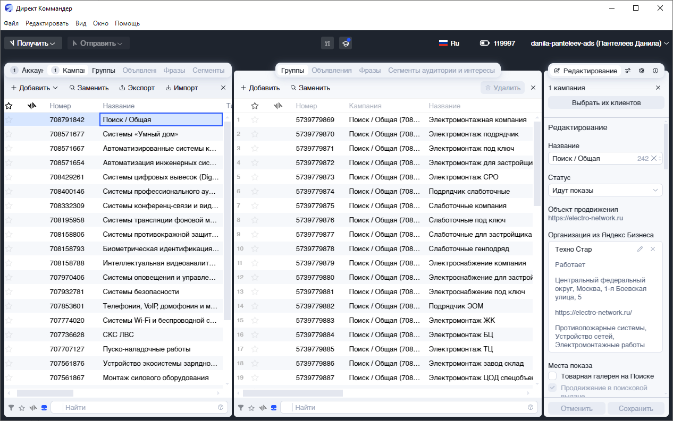Open the training graduation-cap icon
Image resolution: width=673 pixels, height=421 pixels.
click(346, 43)
